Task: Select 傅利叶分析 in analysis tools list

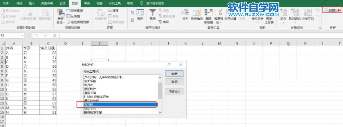Action: point(92,101)
